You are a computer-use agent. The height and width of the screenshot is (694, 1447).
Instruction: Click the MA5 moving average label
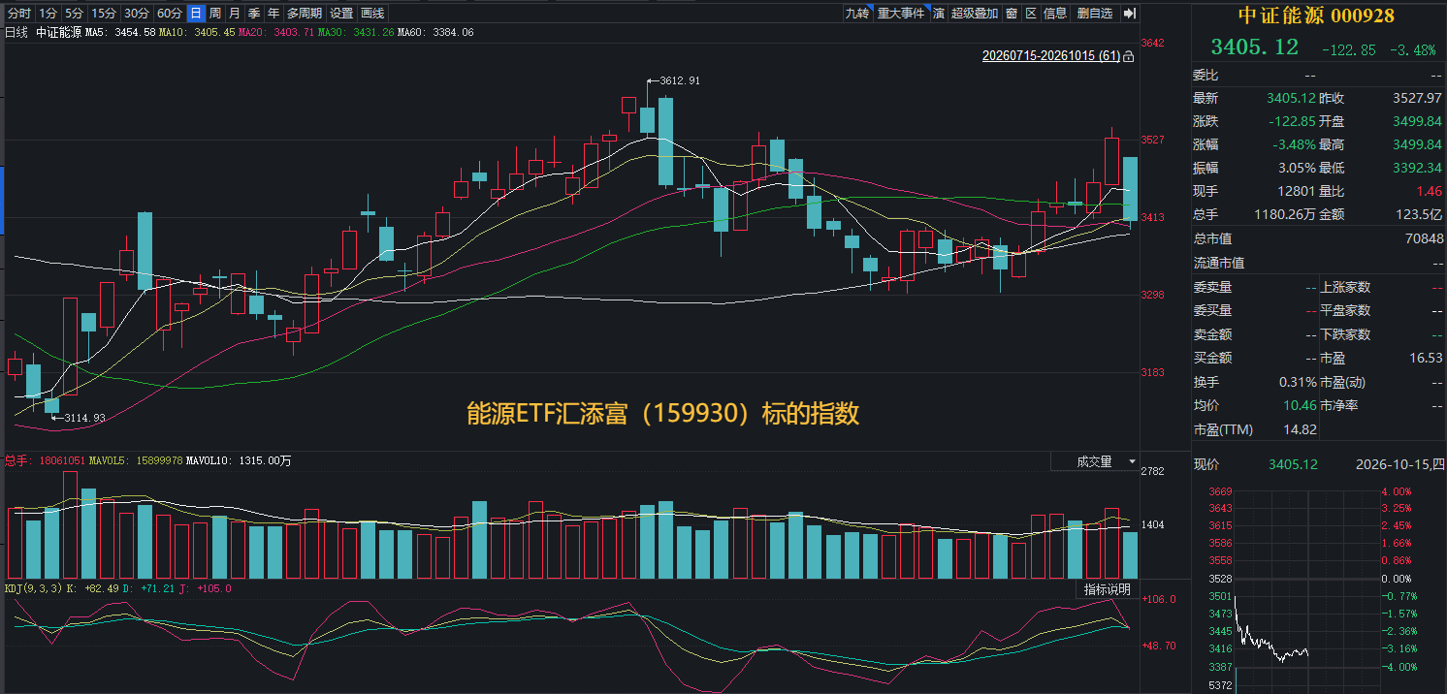pos(120,32)
